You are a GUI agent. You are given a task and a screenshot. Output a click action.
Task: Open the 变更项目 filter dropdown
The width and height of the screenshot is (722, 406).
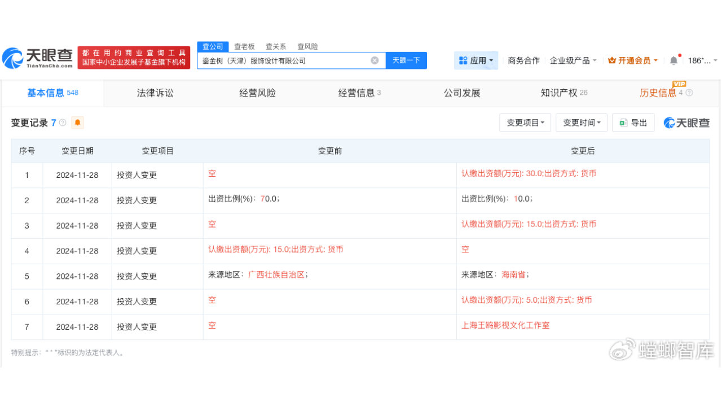click(x=525, y=123)
